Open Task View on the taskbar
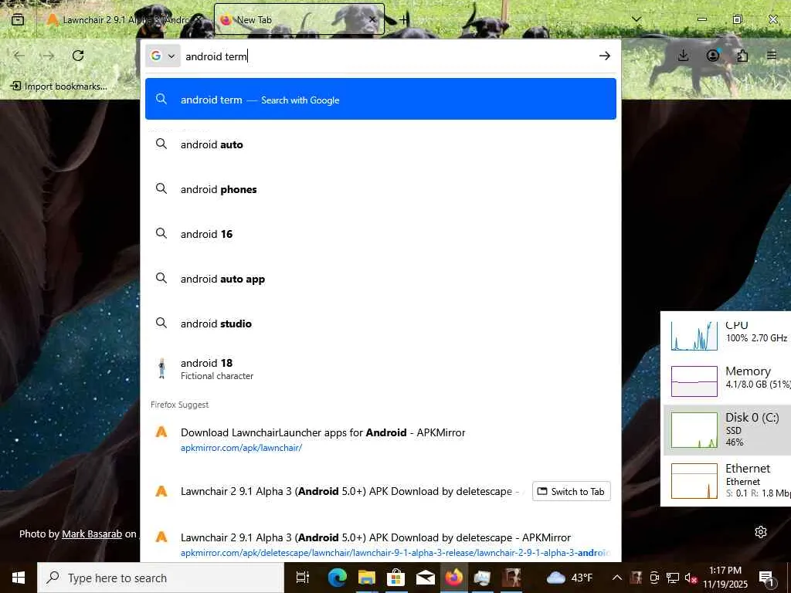This screenshot has height=593, width=791. 302,578
